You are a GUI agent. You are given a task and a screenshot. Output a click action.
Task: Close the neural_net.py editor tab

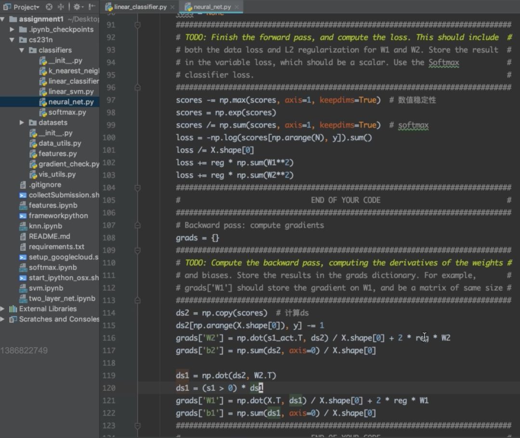coord(237,7)
